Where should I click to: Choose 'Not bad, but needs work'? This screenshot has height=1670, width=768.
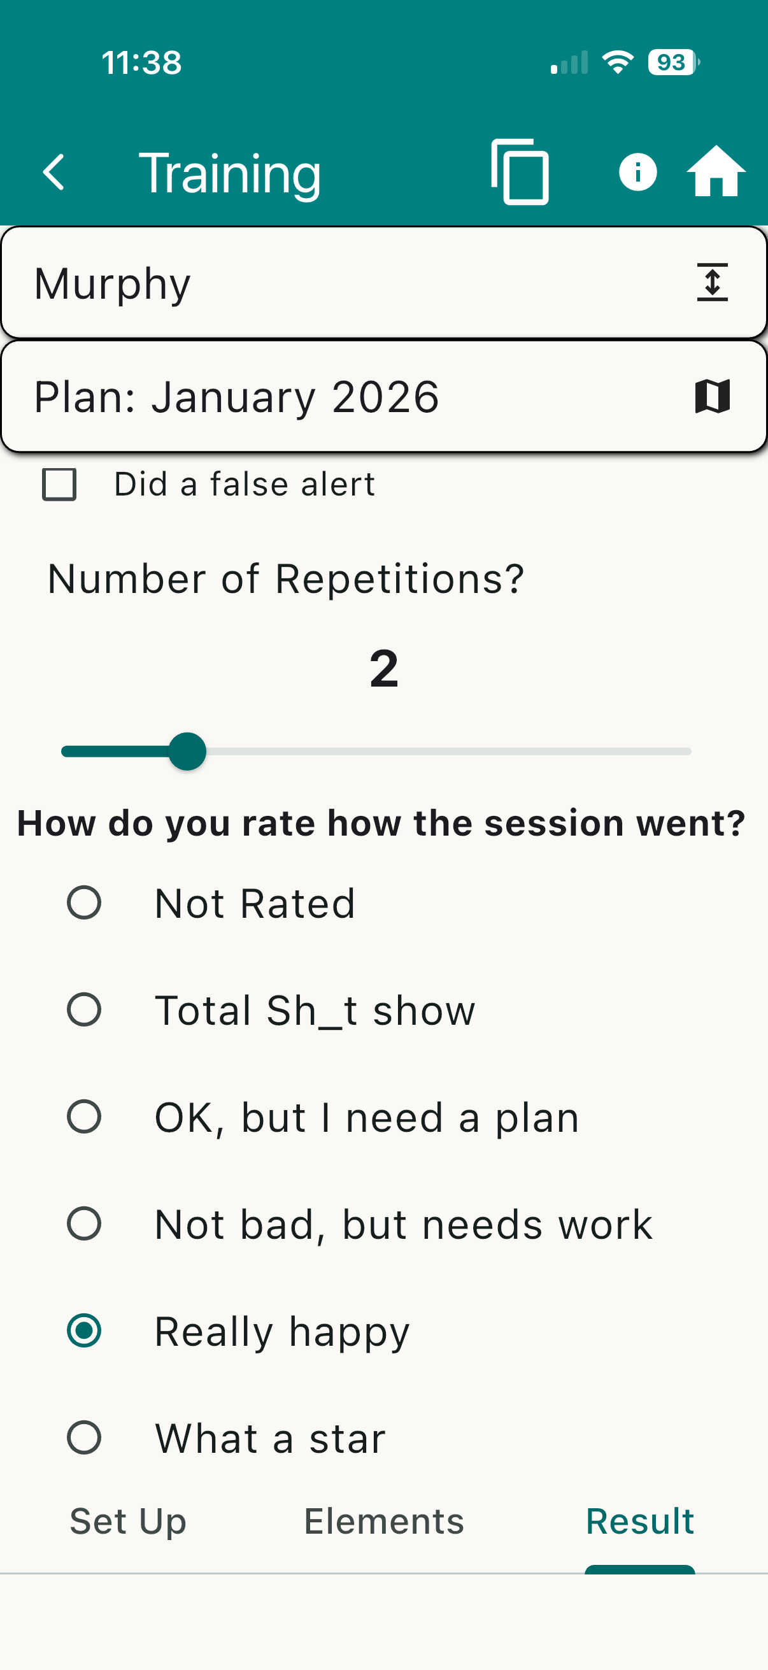pyautogui.click(x=84, y=1224)
